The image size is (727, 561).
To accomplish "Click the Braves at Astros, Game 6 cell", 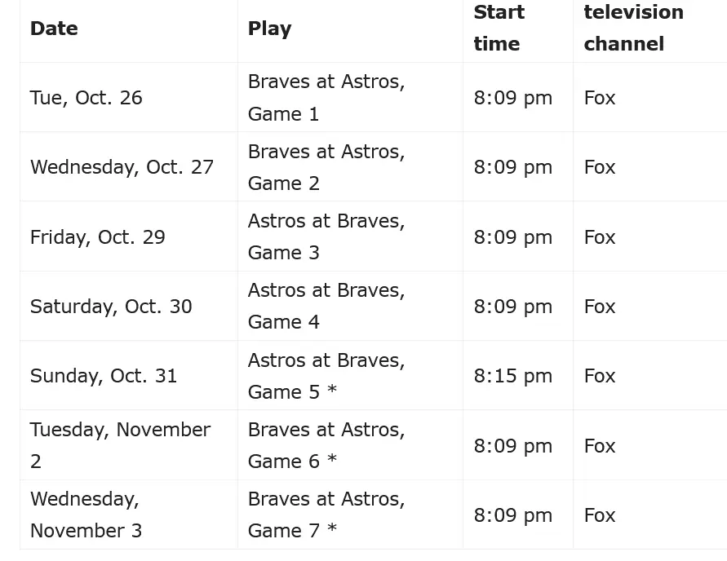I will pos(326,445).
